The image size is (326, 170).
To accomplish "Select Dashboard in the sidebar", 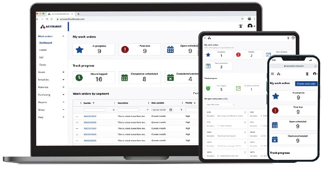I will (x=45, y=43).
